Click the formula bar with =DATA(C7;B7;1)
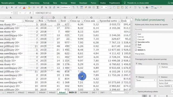 [x=103, y=13]
